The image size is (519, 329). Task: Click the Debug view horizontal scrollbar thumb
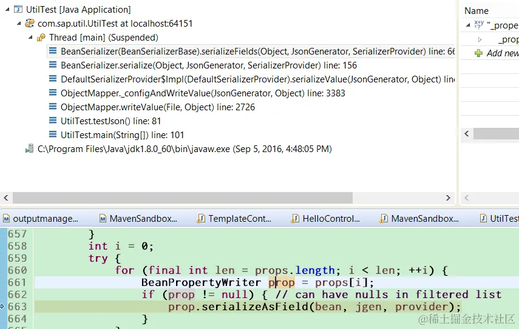[x=183, y=198]
